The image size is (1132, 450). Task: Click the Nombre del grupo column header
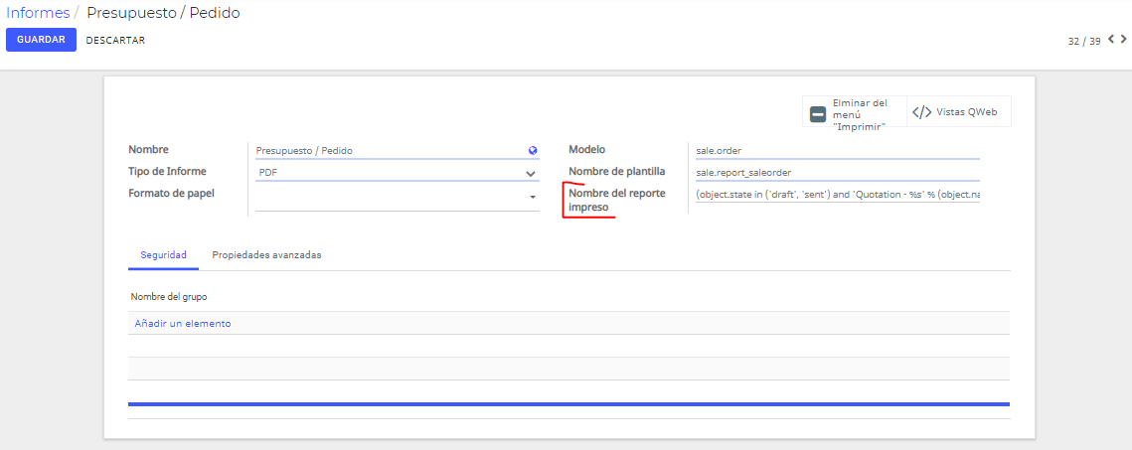pos(174,297)
